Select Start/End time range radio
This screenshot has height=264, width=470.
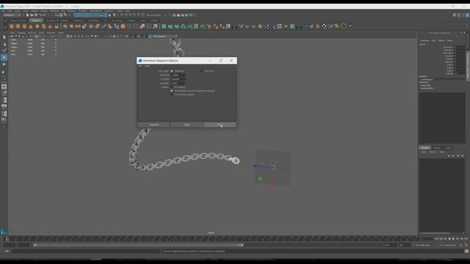click(x=172, y=71)
